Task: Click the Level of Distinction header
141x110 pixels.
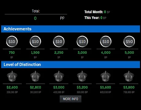Action: click(x=70, y=64)
